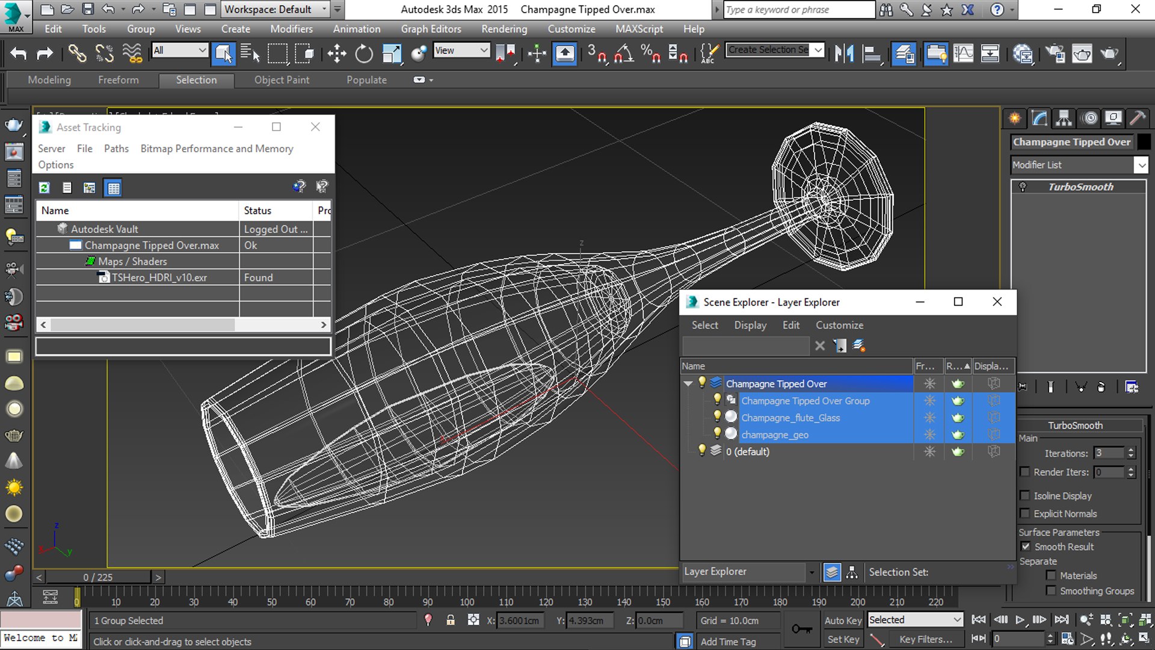
Task: Increase TurboSmooth Iterations with spinner
Action: [x=1131, y=450]
